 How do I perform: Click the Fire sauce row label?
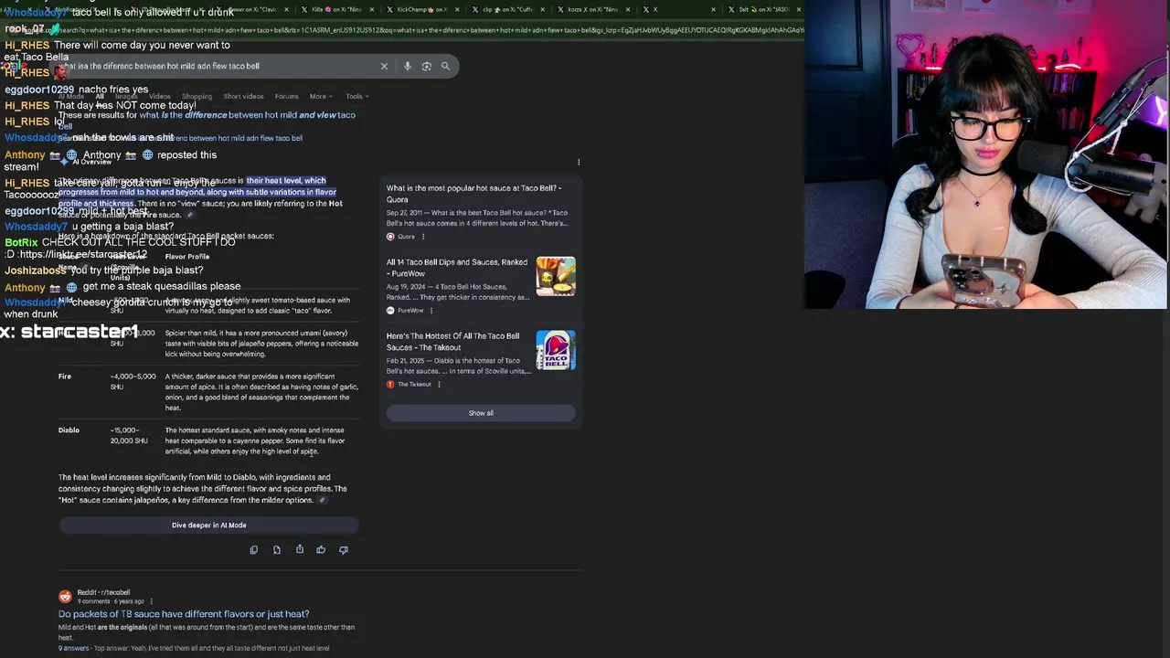[x=65, y=377]
